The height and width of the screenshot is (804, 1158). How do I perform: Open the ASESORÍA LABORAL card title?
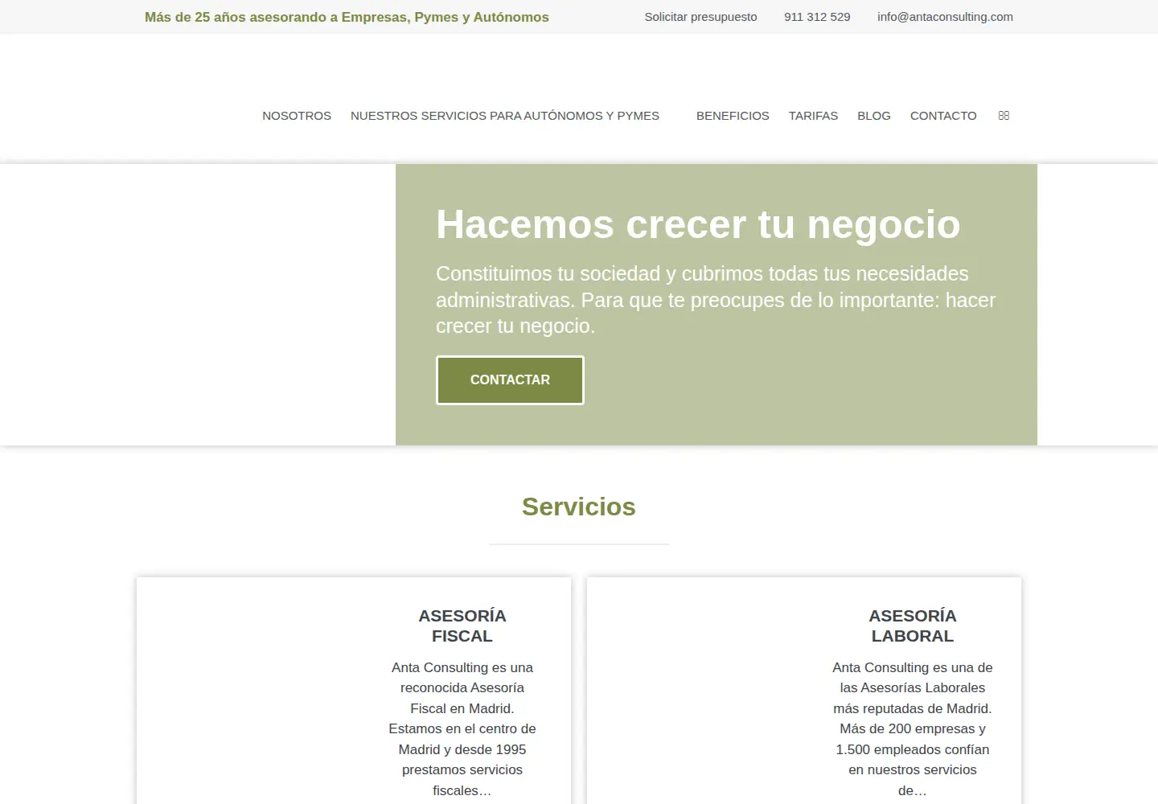(913, 626)
